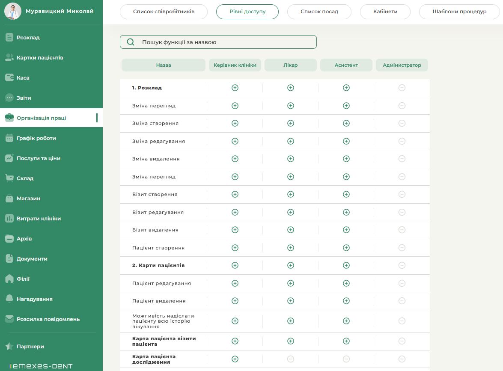Click the user avatar of Муравицкий Миколай
This screenshot has width=503, height=371.
point(13,11)
